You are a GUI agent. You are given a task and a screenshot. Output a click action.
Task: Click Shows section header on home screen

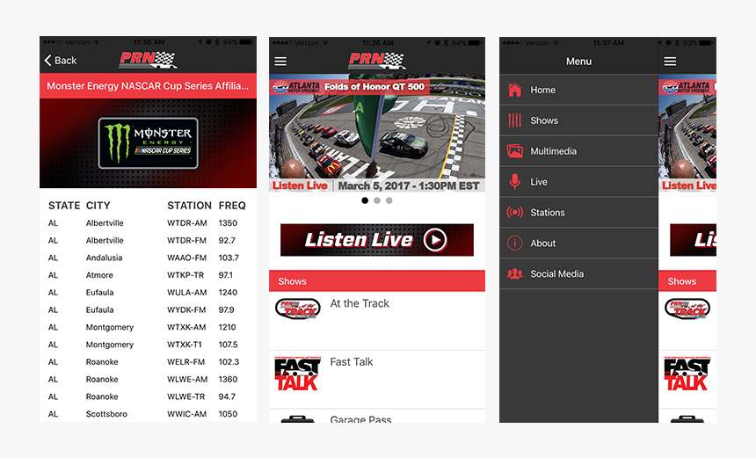pos(377,281)
